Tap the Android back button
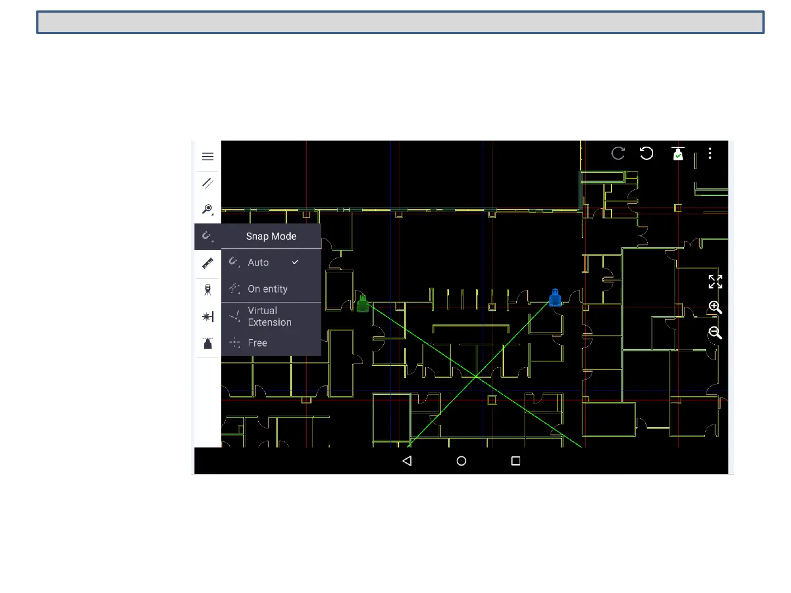Viewport: 791px width, 593px height. point(407,461)
